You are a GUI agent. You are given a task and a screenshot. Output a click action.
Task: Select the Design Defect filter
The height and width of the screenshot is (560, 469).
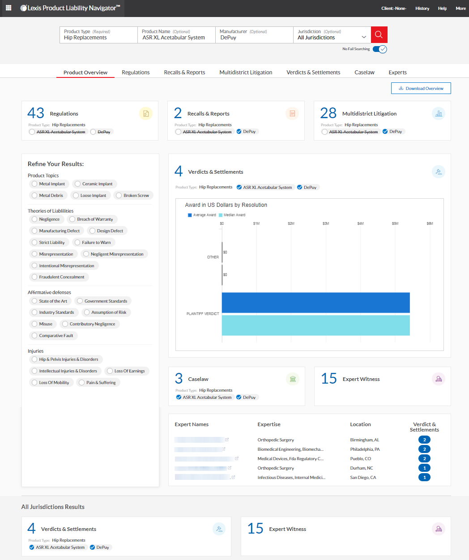107,231
